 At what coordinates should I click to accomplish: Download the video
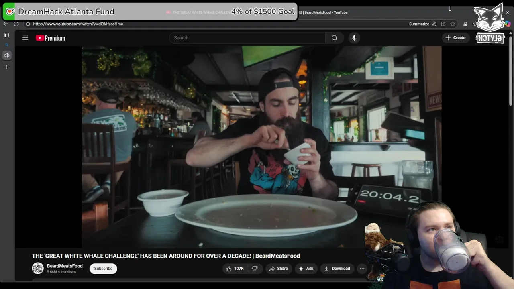[337, 269]
